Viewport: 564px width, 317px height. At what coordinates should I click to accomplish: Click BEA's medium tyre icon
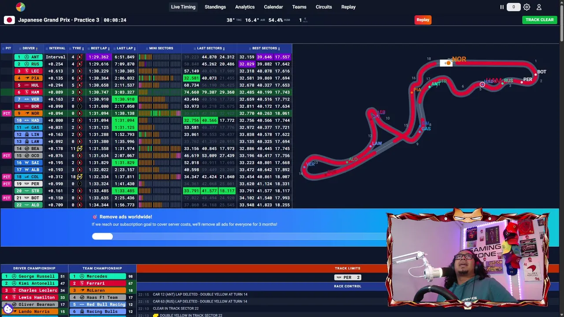pos(79,148)
